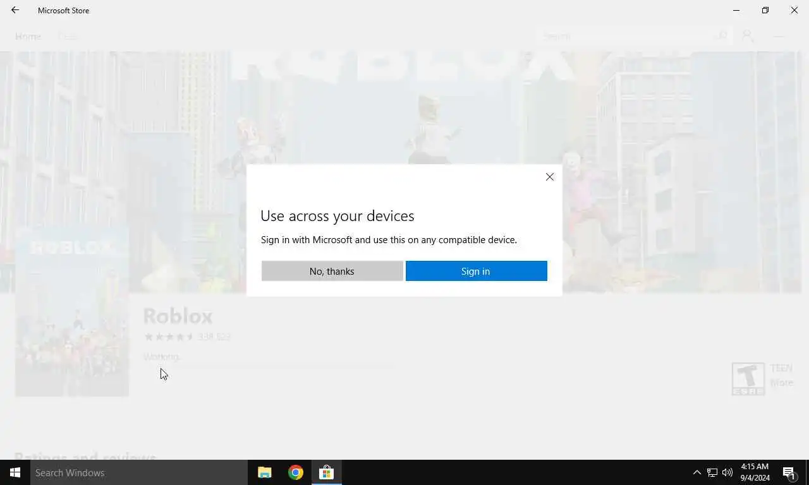Click the search magnifier icon
Viewport: 809px width, 485px height.
pos(723,36)
